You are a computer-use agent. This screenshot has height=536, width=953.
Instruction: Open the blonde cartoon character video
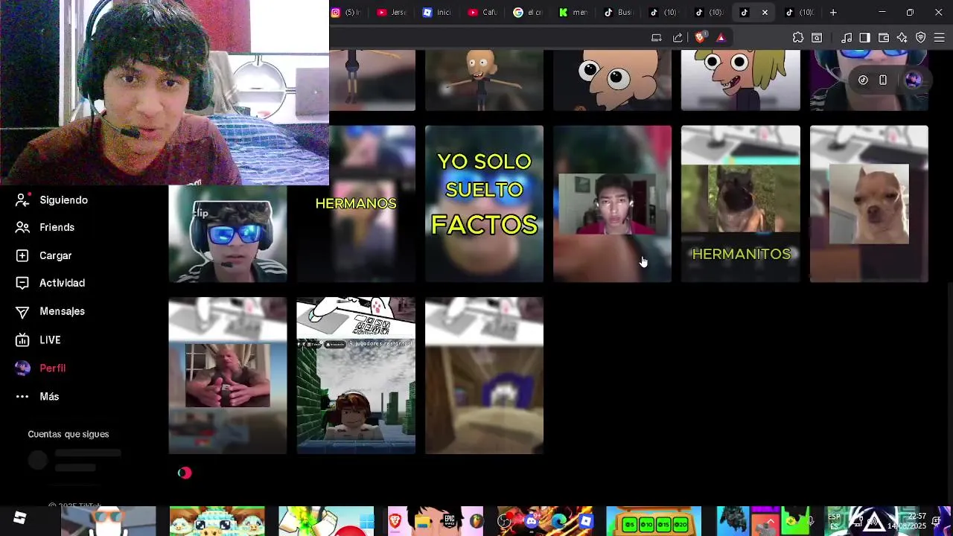741,80
